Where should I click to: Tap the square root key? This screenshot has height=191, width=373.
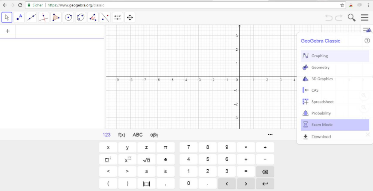click(x=146, y=160)
